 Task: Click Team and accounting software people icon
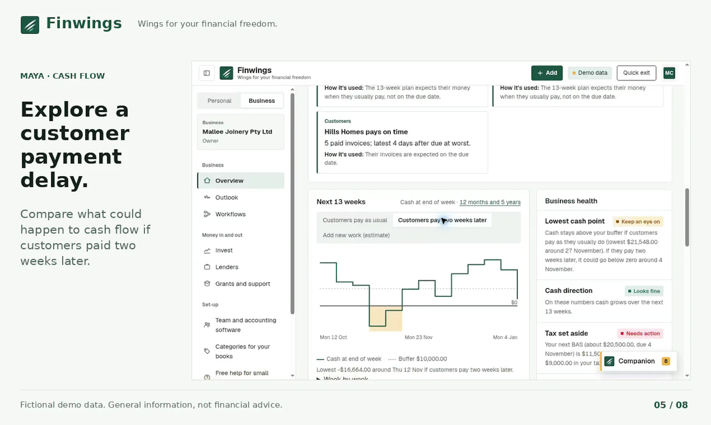pyautogui.click(x=207, y=325)
